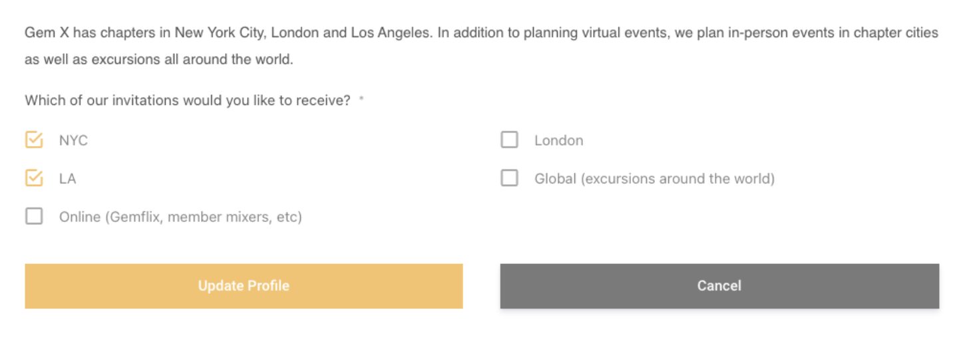Click the "Which of our invitations" question text
The height and width of the screenshot is (359, 969).
[188, 100]
